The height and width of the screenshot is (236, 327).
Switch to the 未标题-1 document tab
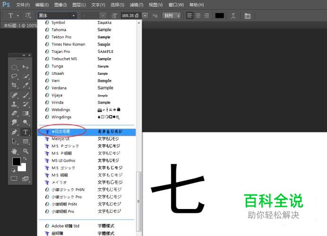pos(20,26)
